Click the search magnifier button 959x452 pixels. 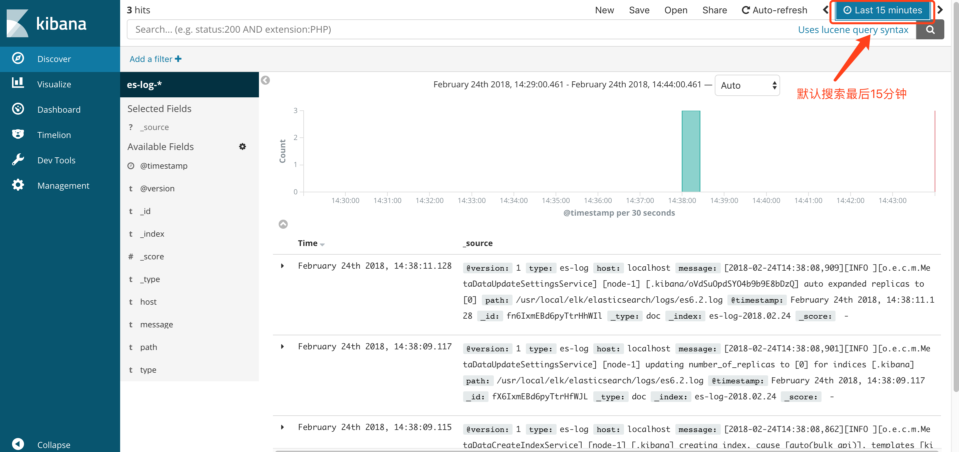click(930, 29)
